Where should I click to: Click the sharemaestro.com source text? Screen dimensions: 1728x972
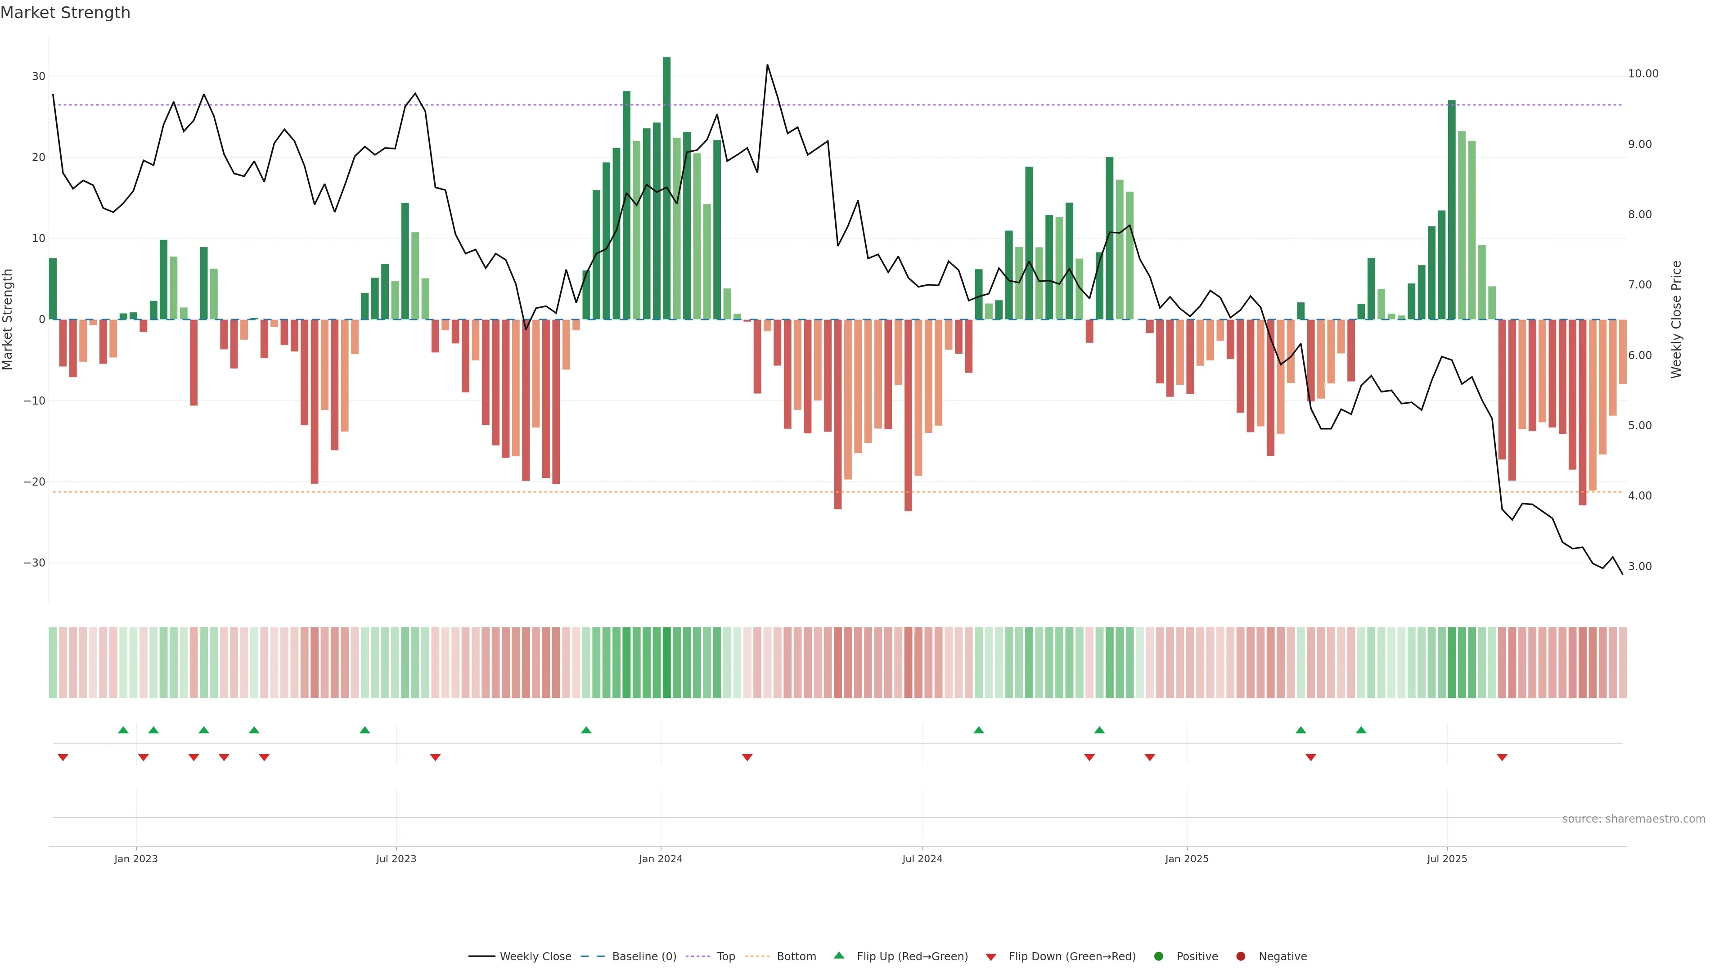(x=1633, y=819)
